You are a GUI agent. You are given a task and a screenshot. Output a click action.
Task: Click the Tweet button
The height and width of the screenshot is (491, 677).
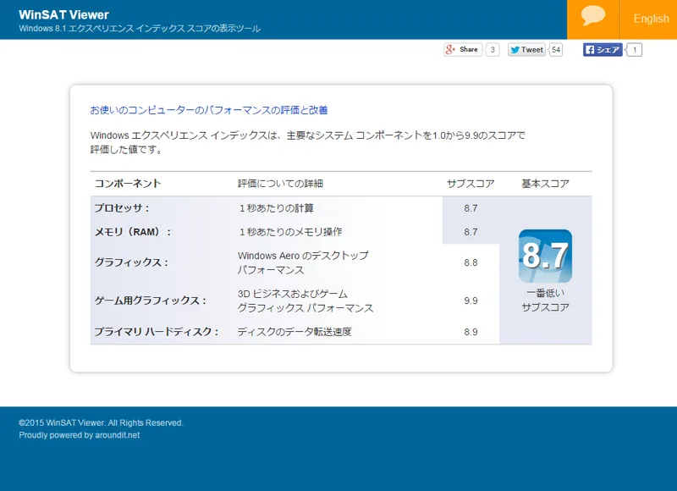coord(529,49)
